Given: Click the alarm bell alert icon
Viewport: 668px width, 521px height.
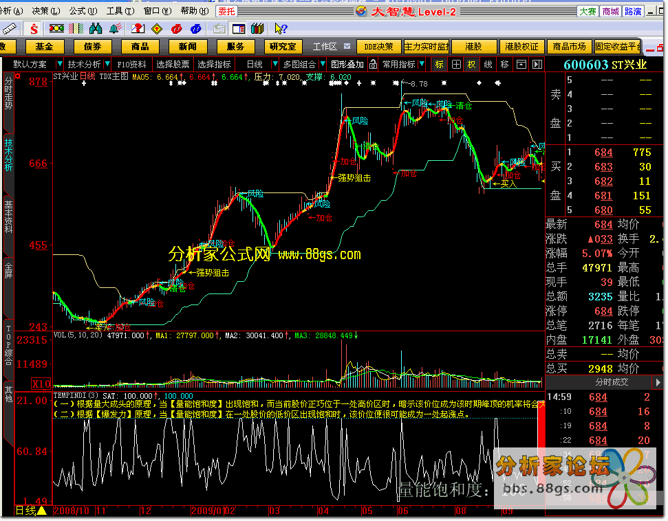Looking at the screenshot, I should (115, 28).
